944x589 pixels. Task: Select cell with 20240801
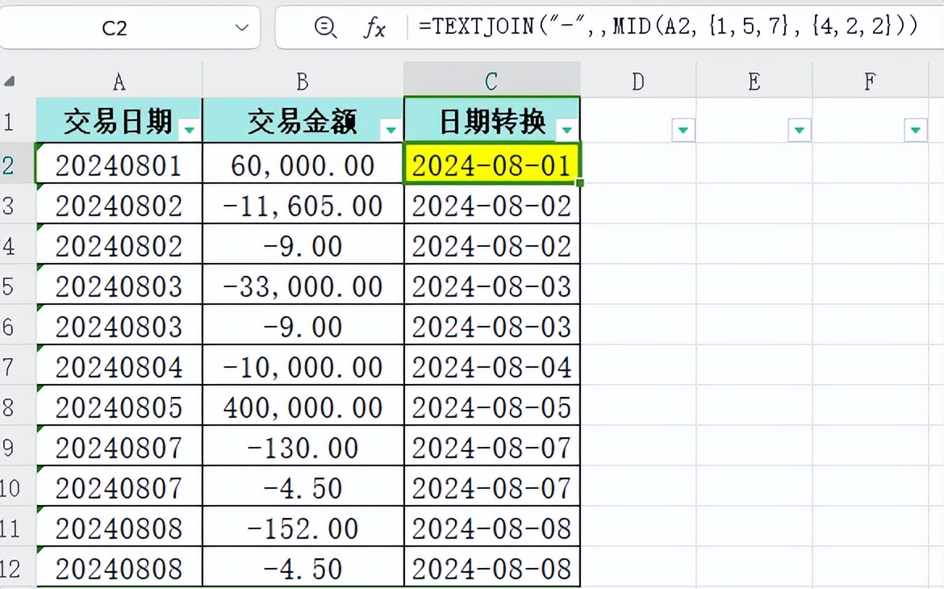pyautogui.click(x=119, y=165)
